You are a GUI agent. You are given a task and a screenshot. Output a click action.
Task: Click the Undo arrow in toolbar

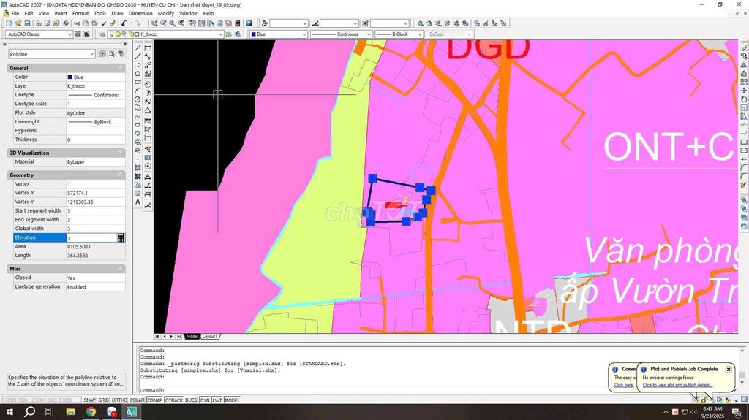(x=124, y=23)
